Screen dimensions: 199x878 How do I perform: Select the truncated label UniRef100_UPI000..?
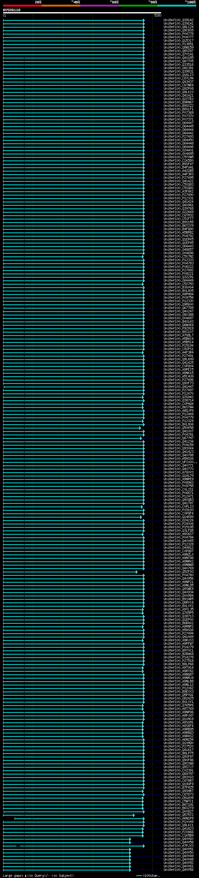(180, 462)
